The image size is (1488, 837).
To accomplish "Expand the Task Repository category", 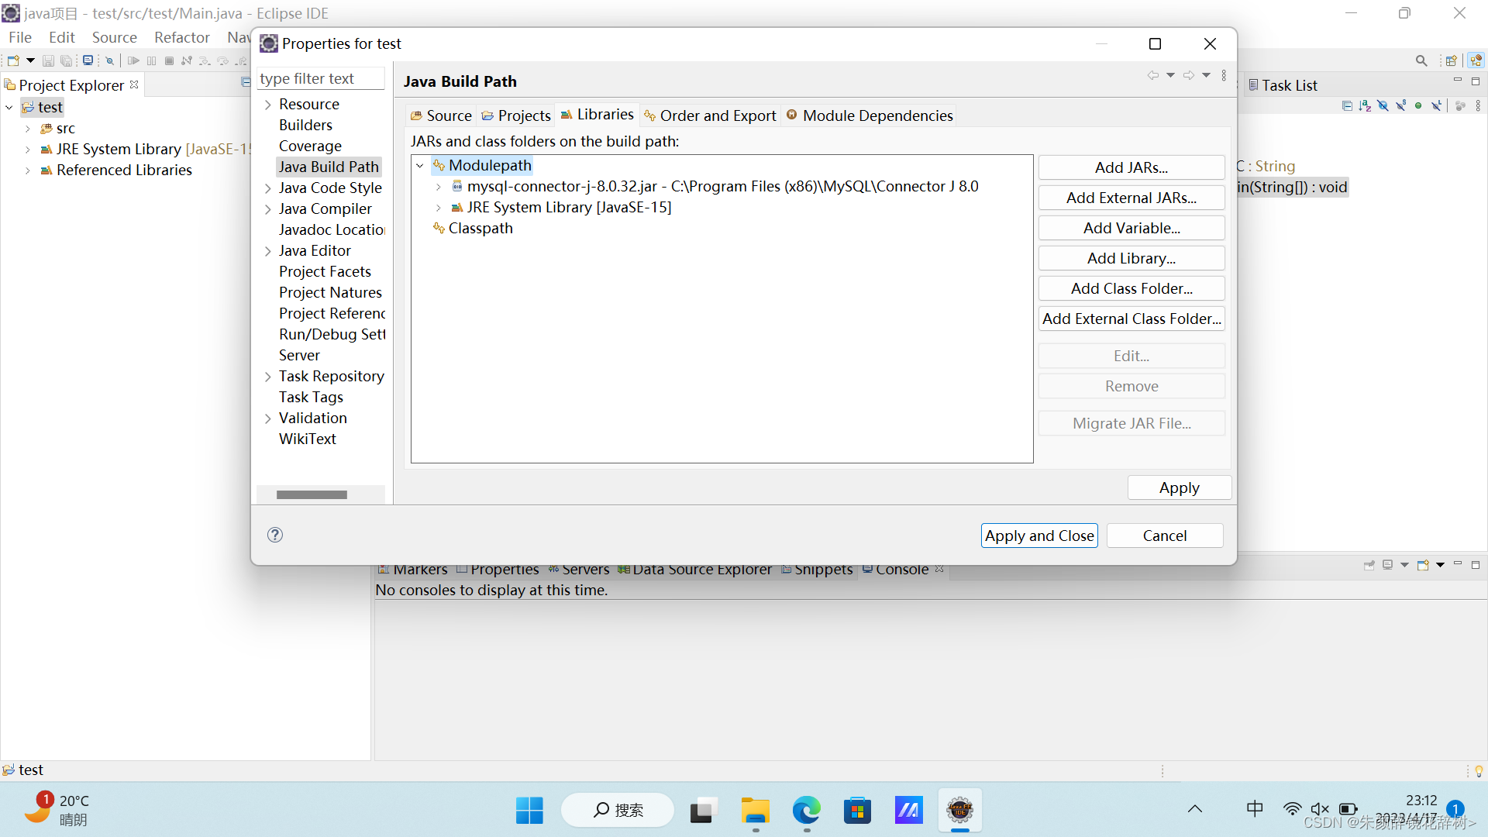I will pyautogui.click(x=268, y=377).
